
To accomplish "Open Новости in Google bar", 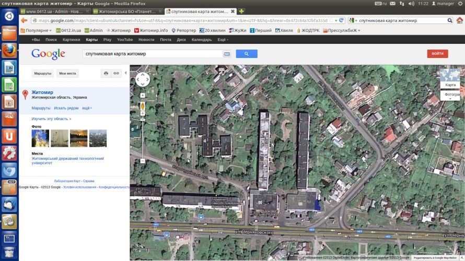I will click(146, 39).
